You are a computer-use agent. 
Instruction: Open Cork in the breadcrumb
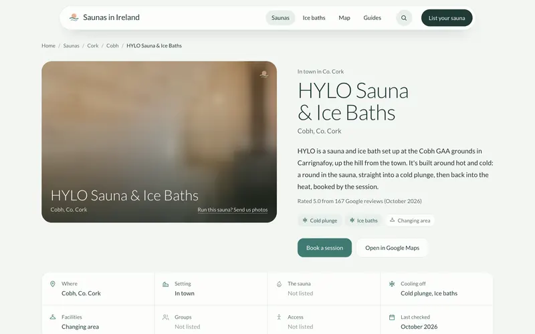pos(93,45)
